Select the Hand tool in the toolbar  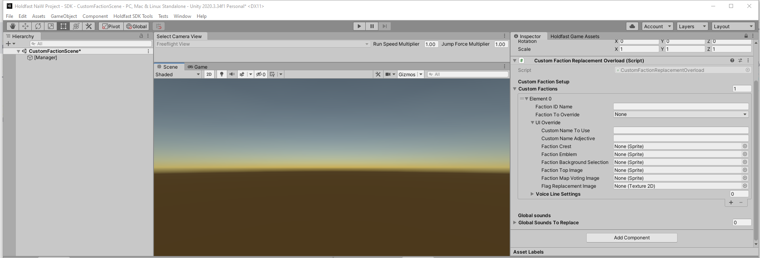click(13, 26)
